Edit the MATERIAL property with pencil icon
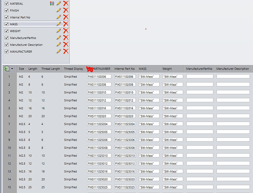Screen dimensions: 253x193 coord(59,3)
